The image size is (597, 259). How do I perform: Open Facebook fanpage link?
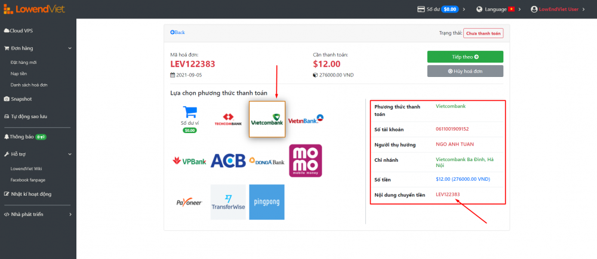28,180
